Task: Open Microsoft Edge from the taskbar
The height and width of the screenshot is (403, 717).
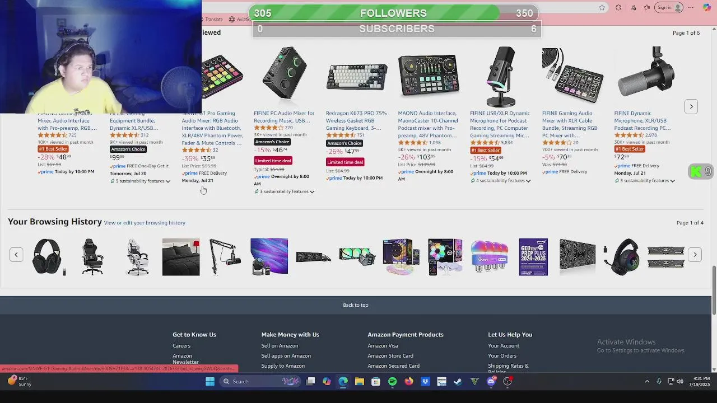Action: 343,382
